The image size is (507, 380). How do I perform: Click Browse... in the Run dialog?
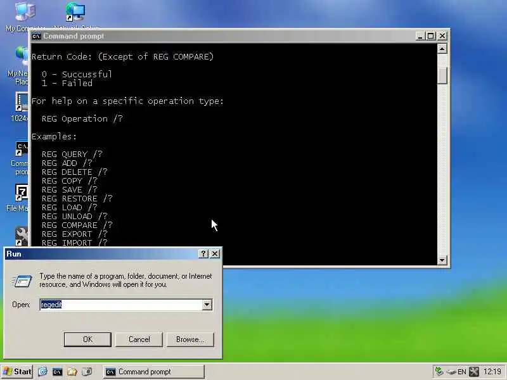(x=190, y=339)
